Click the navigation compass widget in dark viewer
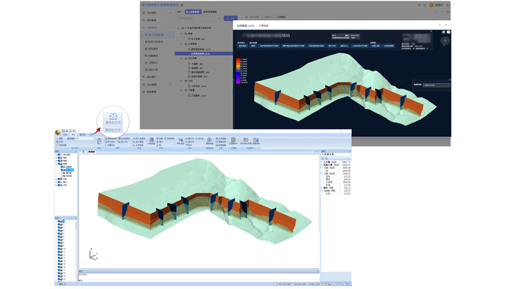 pos(445,41)
